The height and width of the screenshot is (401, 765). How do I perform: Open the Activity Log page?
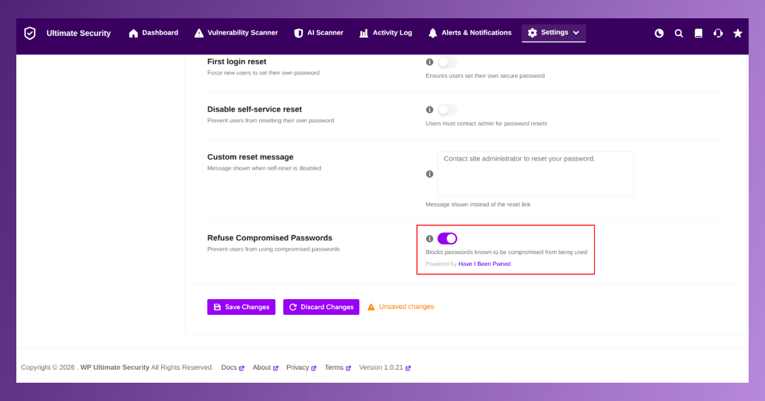[385, 33]
